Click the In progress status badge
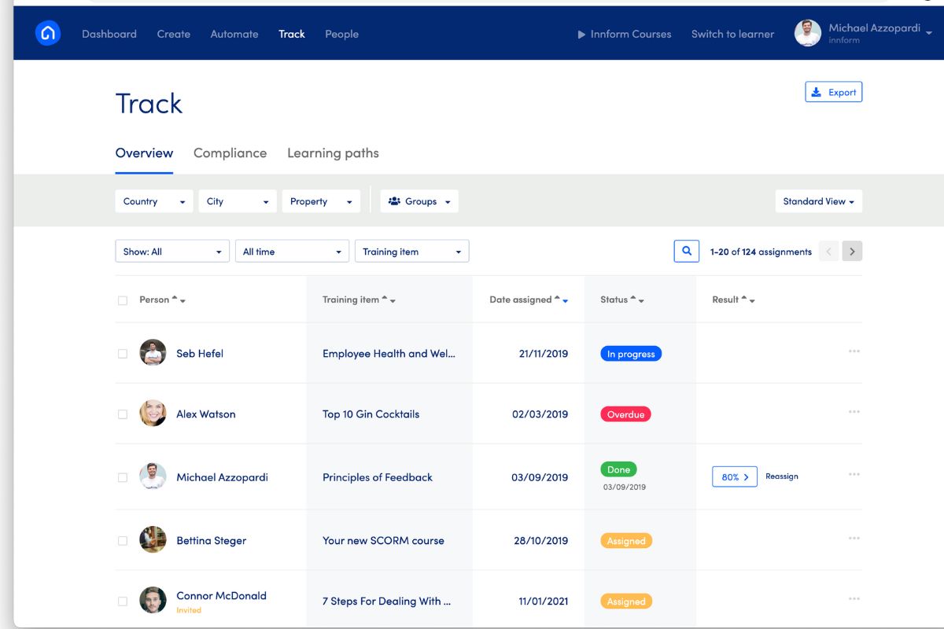Viewport: 944px width, 629px height. 631,354
